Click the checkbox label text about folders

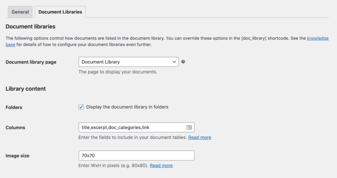click(127, 107)
